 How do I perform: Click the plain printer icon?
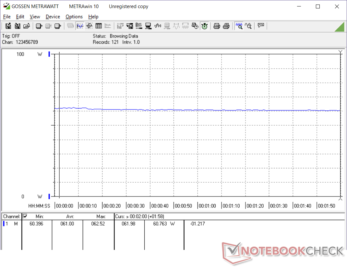tap(226, 26)
